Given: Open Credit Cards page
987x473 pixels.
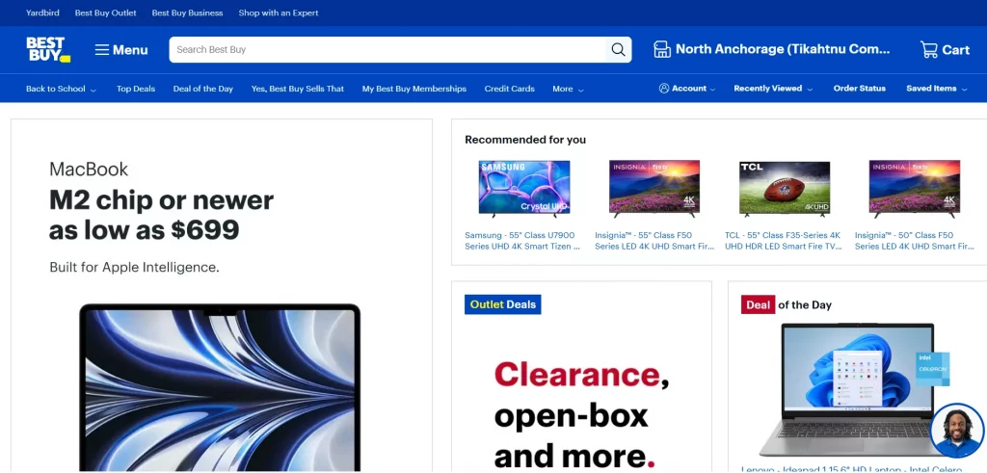Looking at the screenshot, I should [509, 89].
